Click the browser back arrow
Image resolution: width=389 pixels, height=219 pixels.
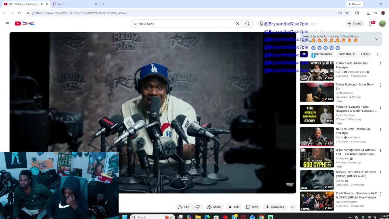[x=5, y=13]
